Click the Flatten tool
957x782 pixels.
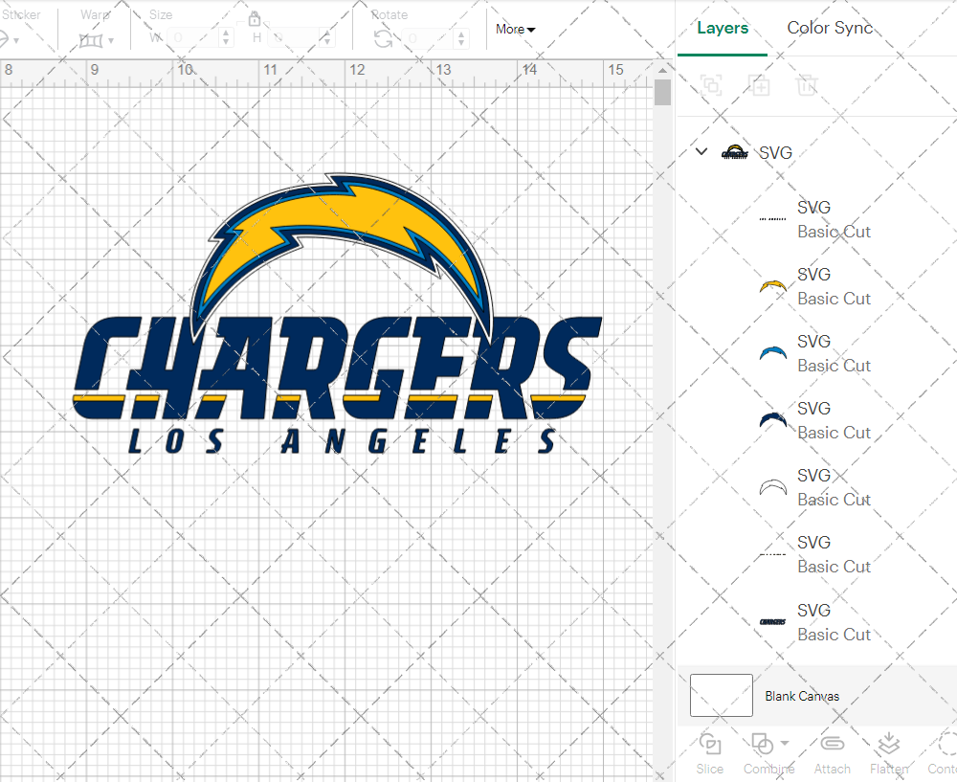[889, 753]
